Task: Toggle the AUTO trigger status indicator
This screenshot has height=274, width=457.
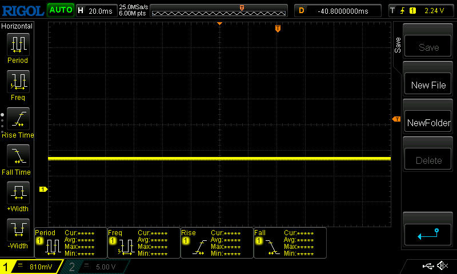Action: [61, 10]
